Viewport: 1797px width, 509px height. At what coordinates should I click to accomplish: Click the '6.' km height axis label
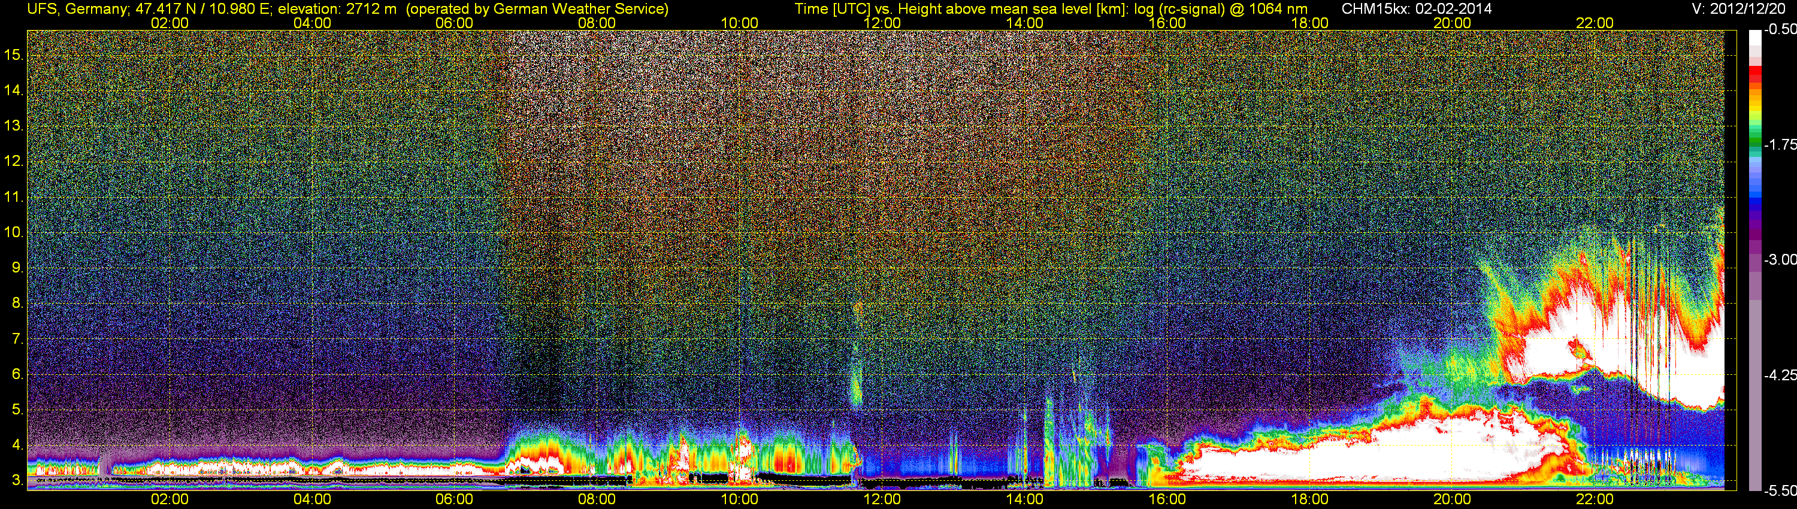coord(18,374)
